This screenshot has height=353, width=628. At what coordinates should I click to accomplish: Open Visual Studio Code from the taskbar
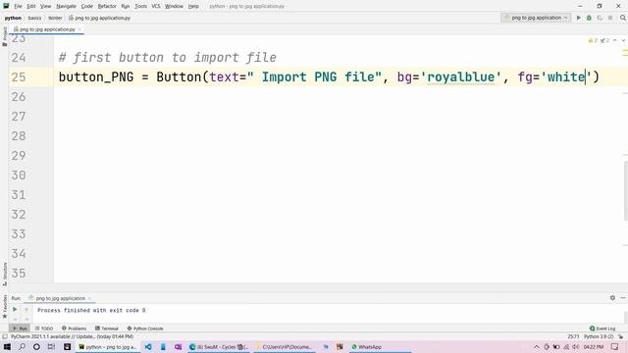148,346
